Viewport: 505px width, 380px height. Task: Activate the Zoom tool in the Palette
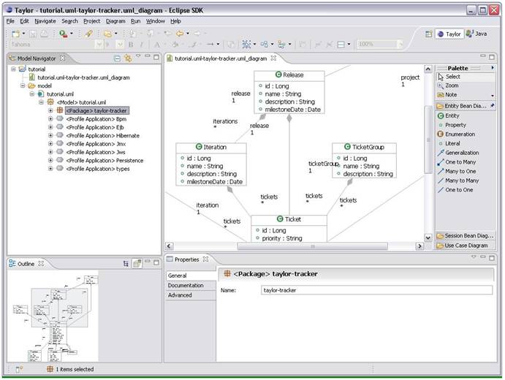(x=452, y=85)
